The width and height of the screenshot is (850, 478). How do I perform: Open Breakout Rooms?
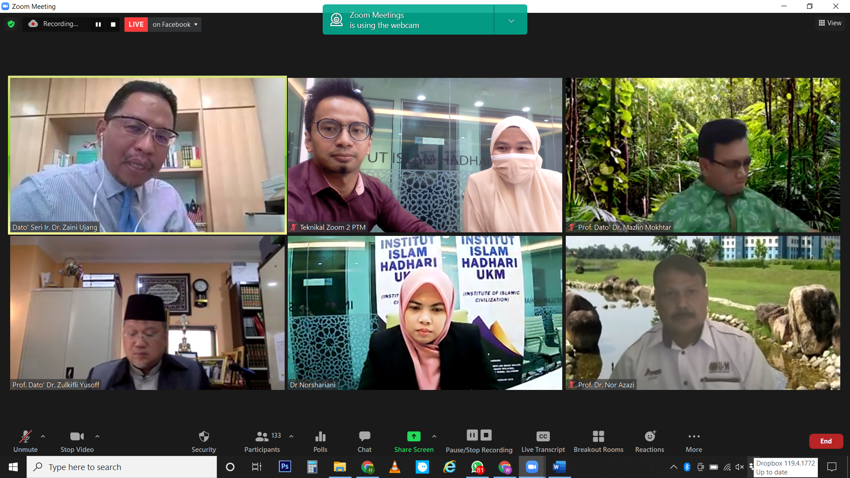tap(598, 441)
